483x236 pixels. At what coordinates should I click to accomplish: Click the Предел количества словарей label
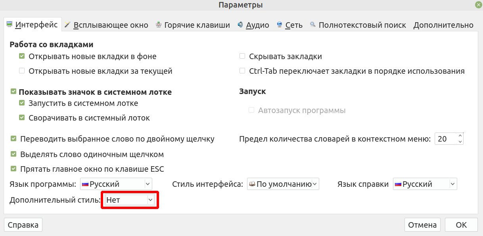coord(335,139)
